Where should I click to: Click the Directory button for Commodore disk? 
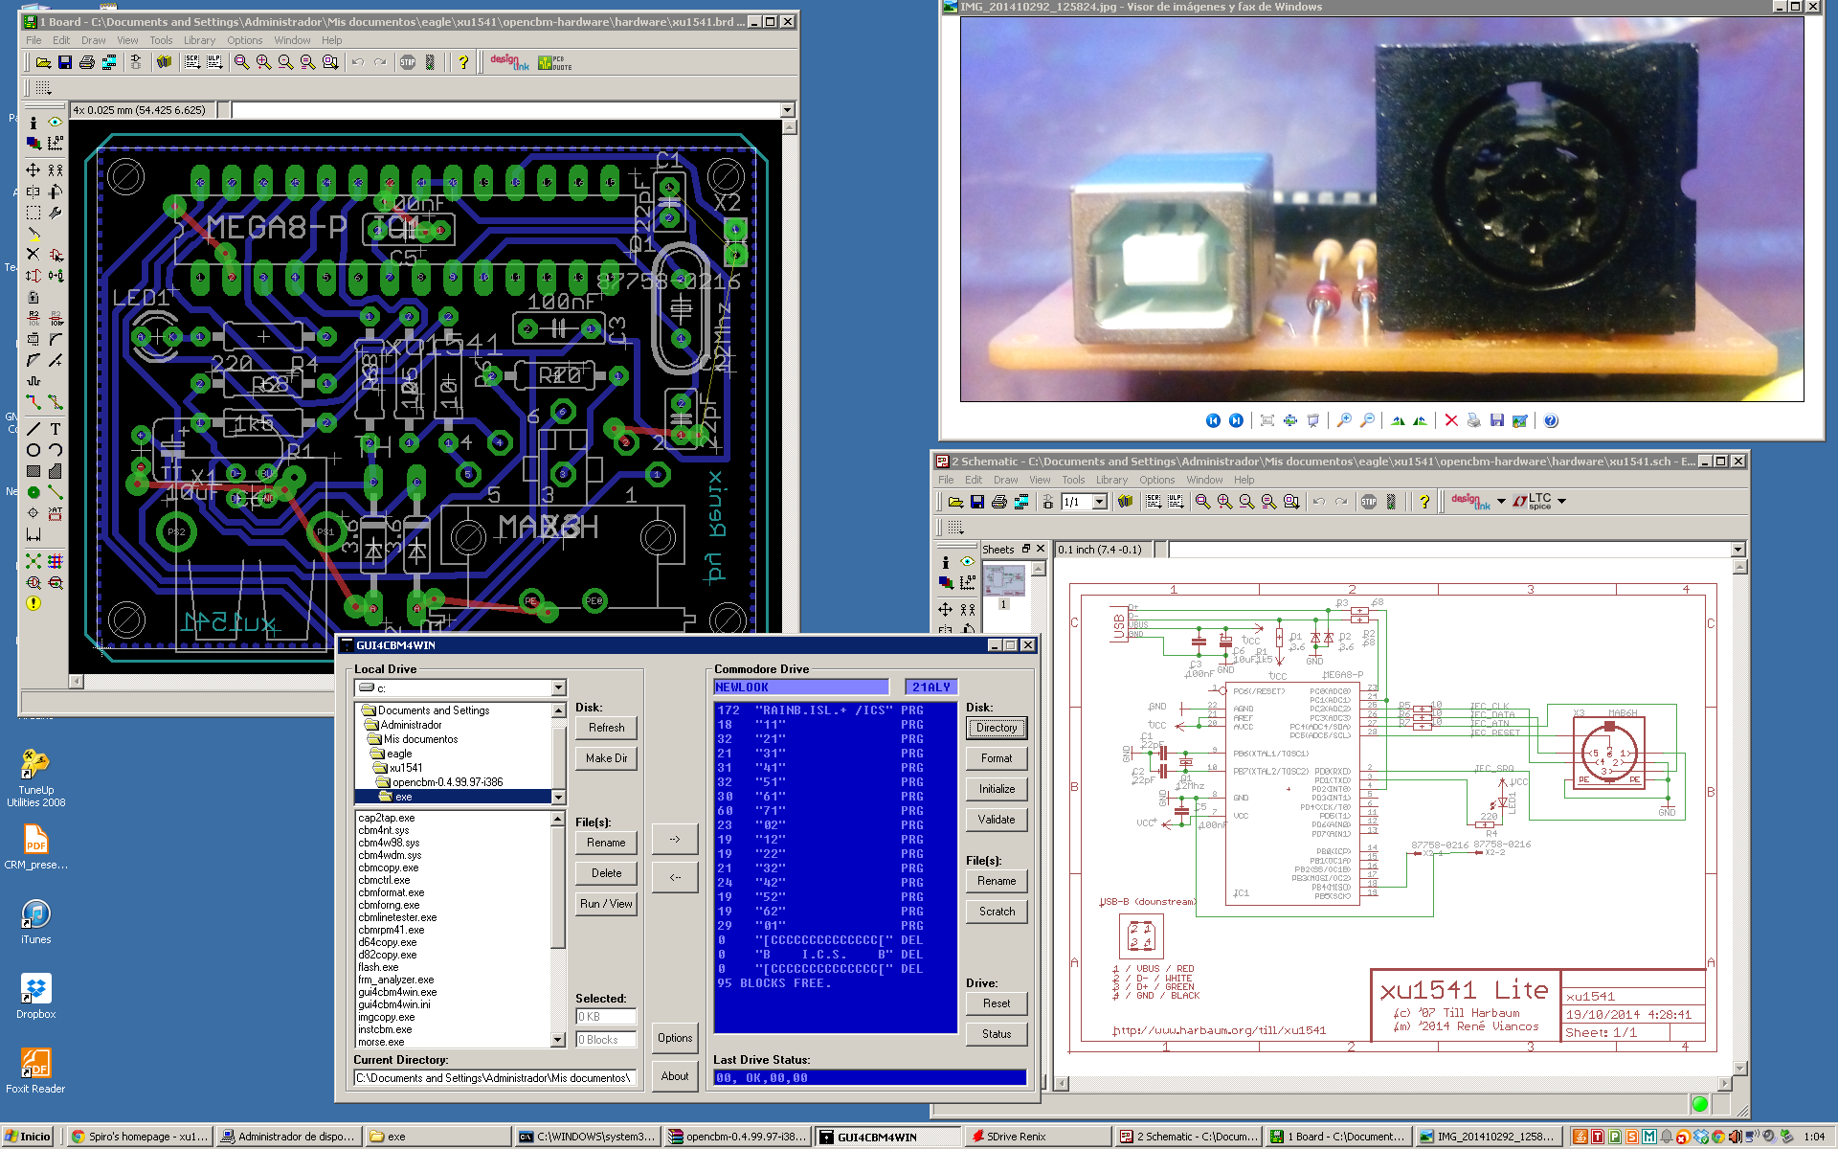point(997,728)
